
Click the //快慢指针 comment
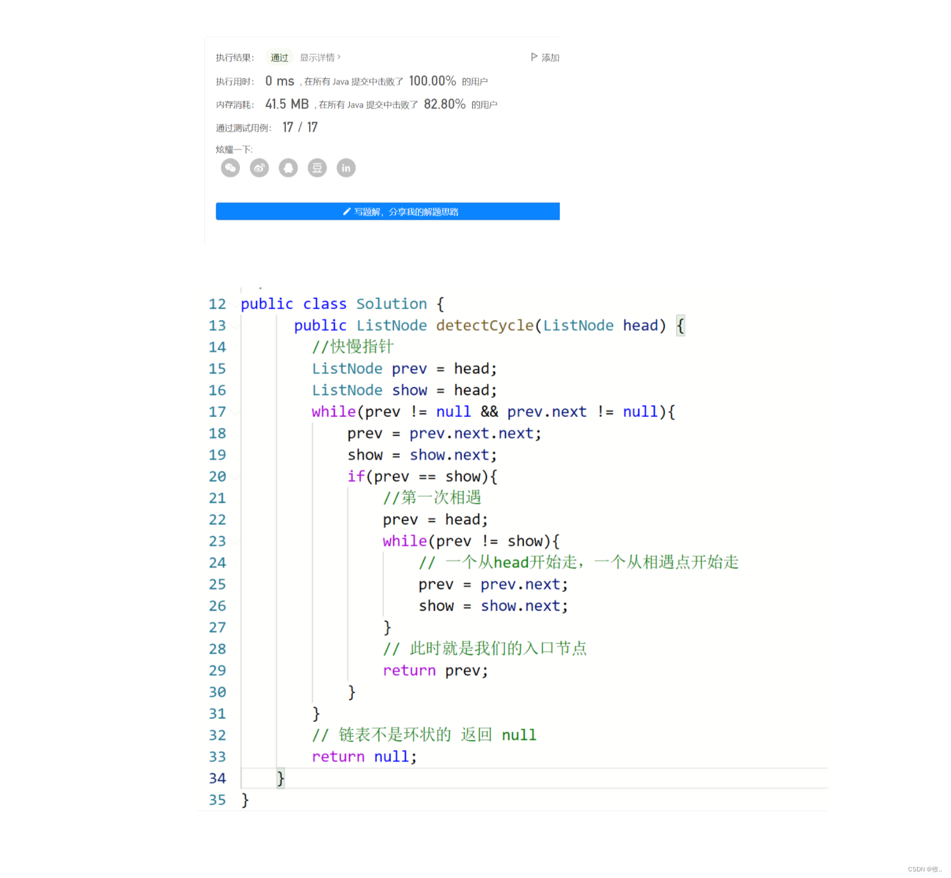(353, 347)
